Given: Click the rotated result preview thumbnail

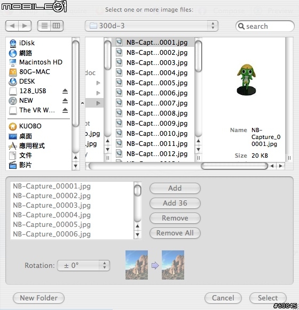Looking at the screenshot, I should [173, 265].
